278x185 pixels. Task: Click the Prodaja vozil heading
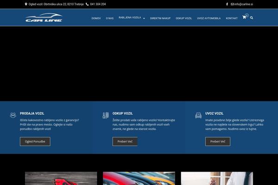point(32,113)
